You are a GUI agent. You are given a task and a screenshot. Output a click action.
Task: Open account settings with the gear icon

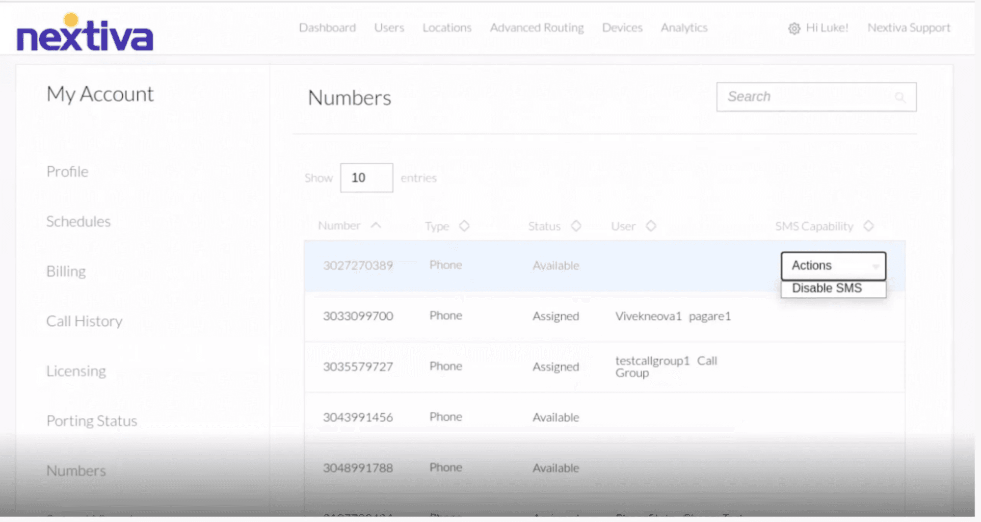(794, 28)
